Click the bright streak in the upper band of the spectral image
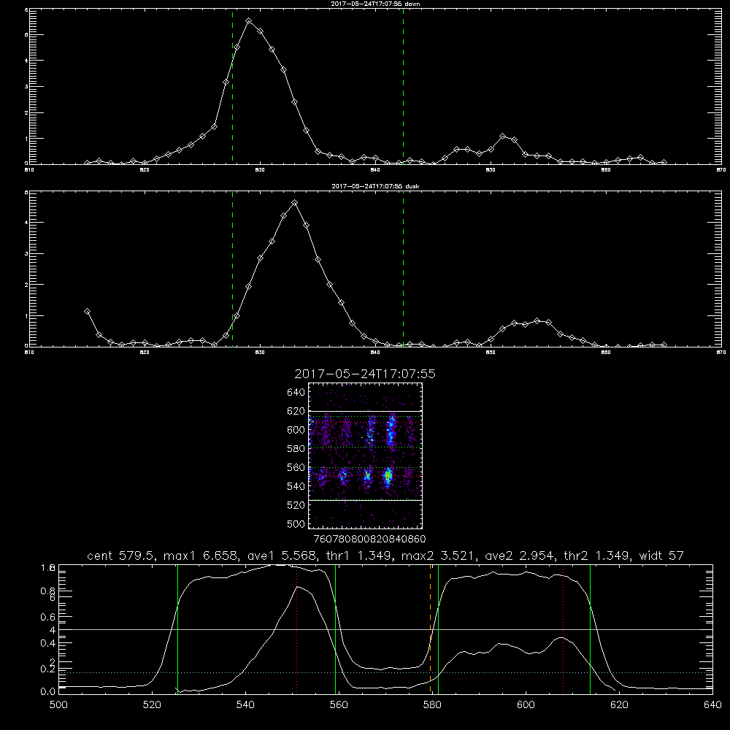 391,431
